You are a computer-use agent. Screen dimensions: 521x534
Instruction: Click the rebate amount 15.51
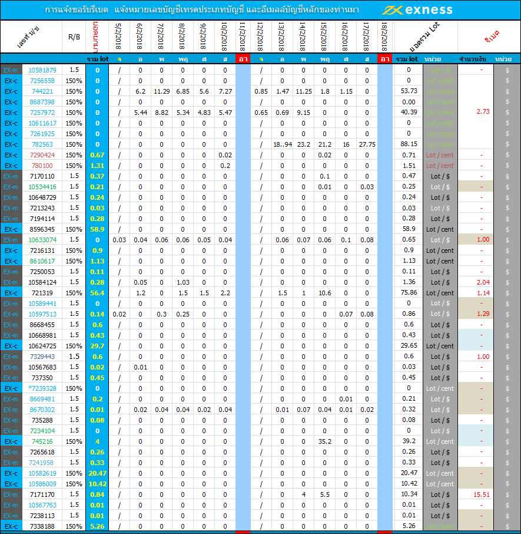pyautogui.click(x=482, y=495)
